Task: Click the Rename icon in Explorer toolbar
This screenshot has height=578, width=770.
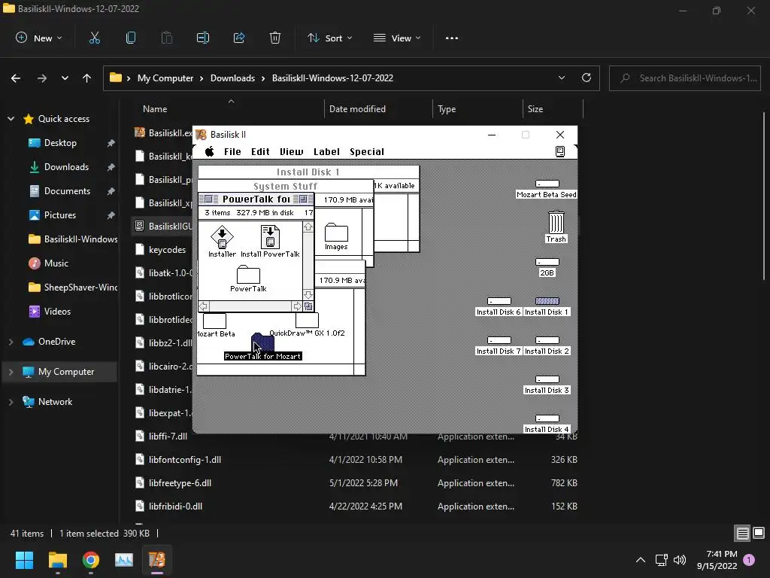Action: [203, 38]
